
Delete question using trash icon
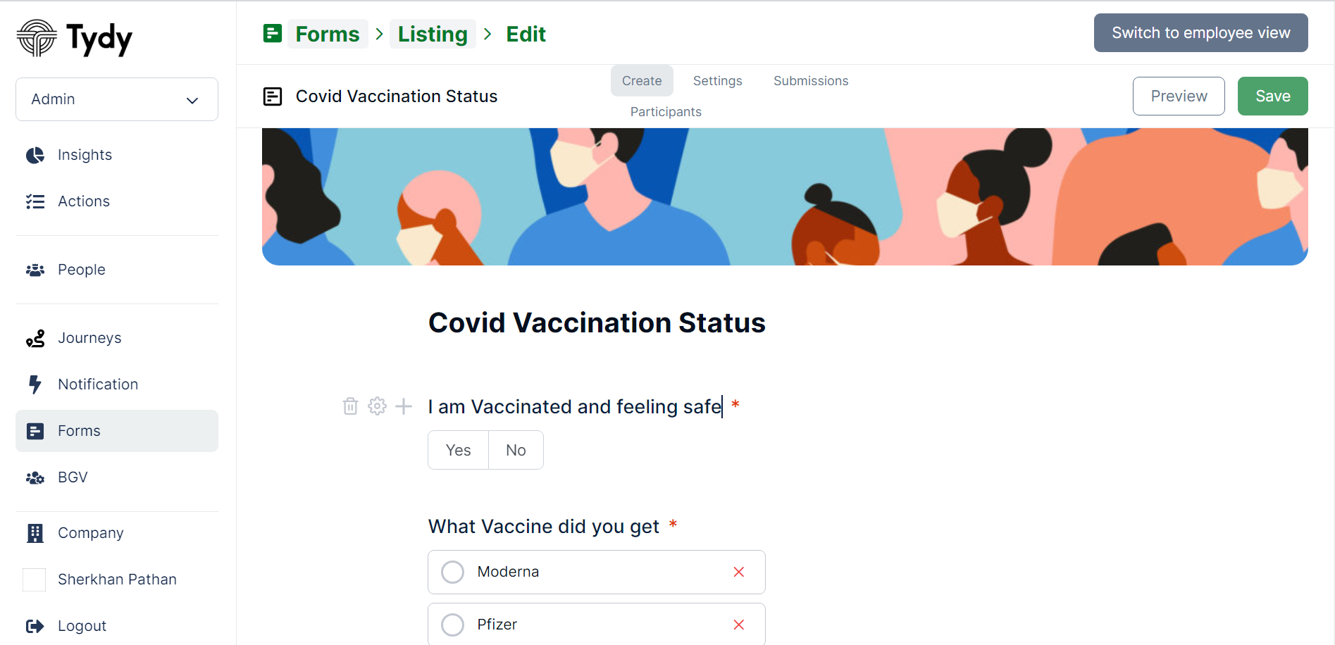click(x=350, y=406)
